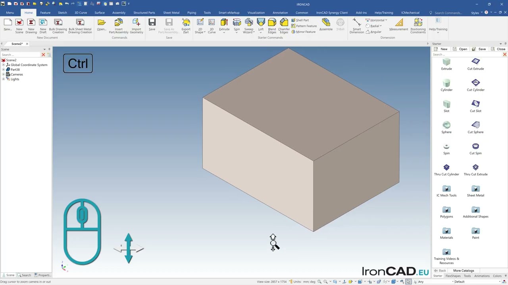Open the Training Videos & Resources folder

446,256
